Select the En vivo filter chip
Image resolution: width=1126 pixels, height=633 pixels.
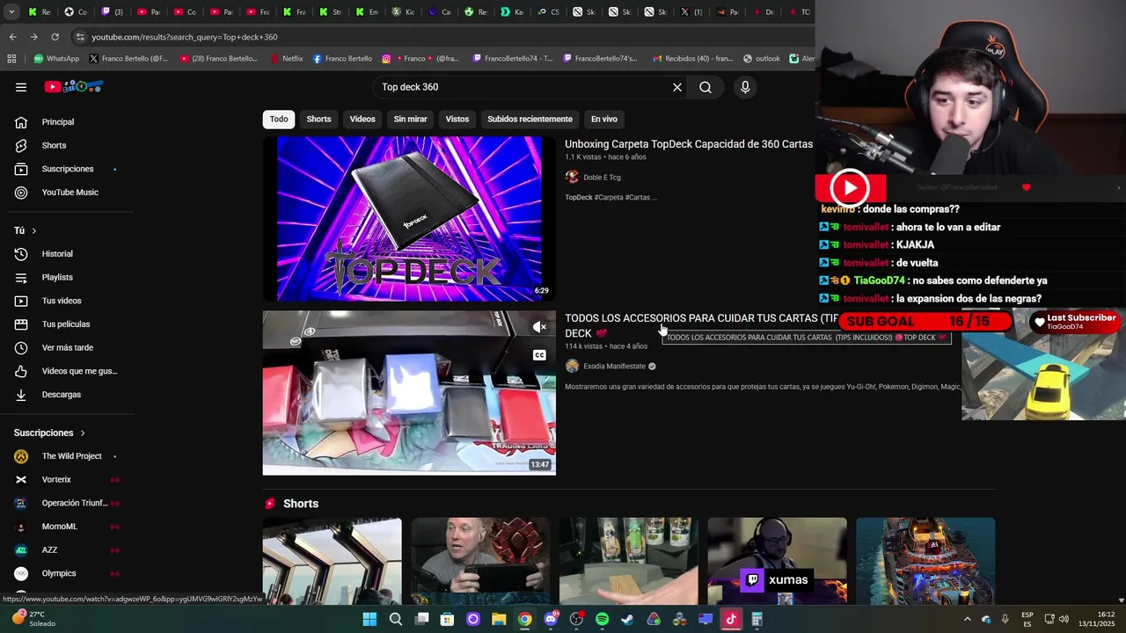pos(604,119)
